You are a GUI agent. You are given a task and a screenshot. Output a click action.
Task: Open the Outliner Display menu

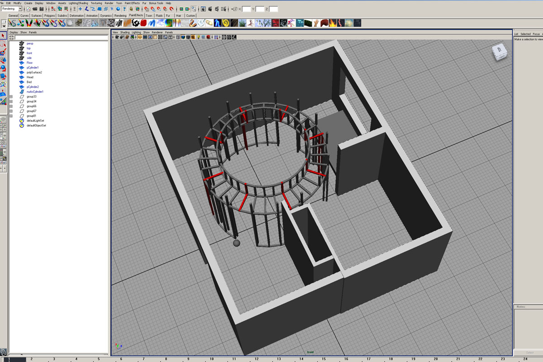(14, 33)
